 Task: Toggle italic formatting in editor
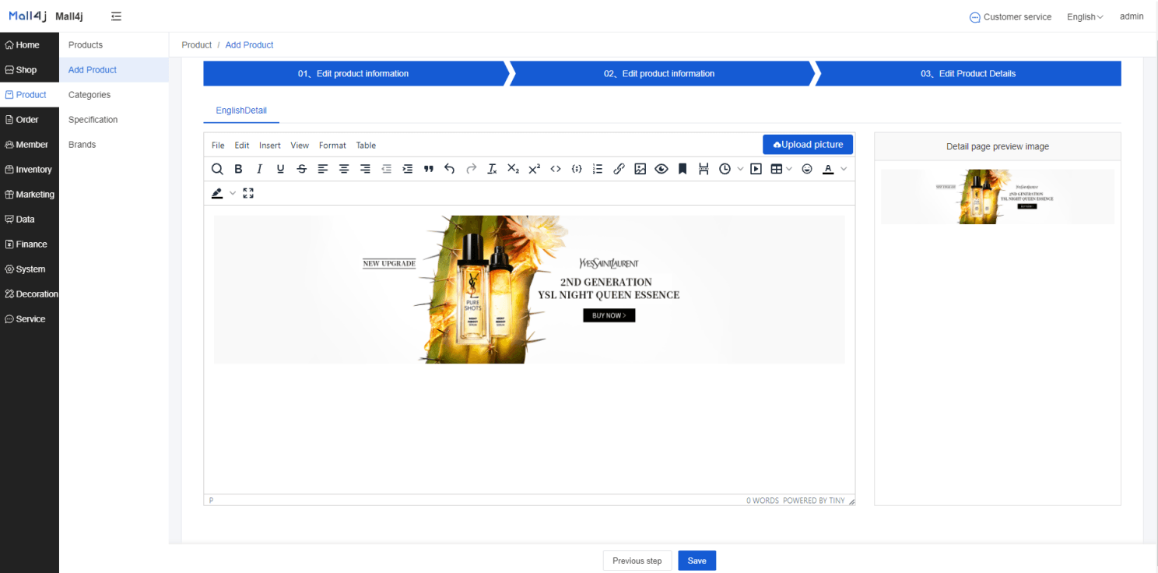[x=259, y=169]
